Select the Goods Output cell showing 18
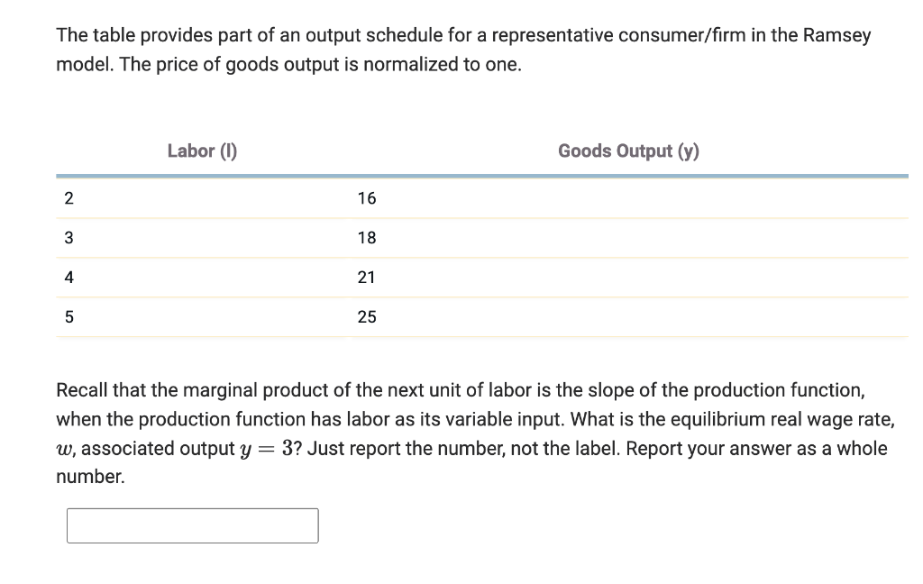 (366, 237)
